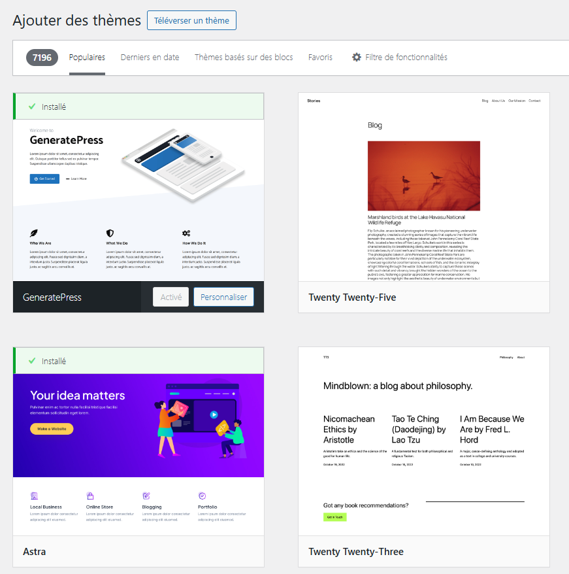Click the Your idea matters headline in Astra
The width and height of the screenshot is (569, 574).
pos(78,396)
